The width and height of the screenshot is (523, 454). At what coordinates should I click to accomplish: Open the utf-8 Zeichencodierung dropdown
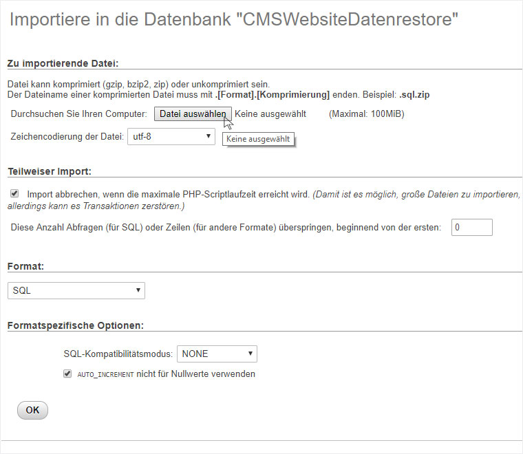coord(171,137)
